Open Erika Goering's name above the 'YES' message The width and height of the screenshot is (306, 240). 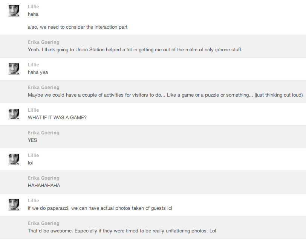[43, 133]
